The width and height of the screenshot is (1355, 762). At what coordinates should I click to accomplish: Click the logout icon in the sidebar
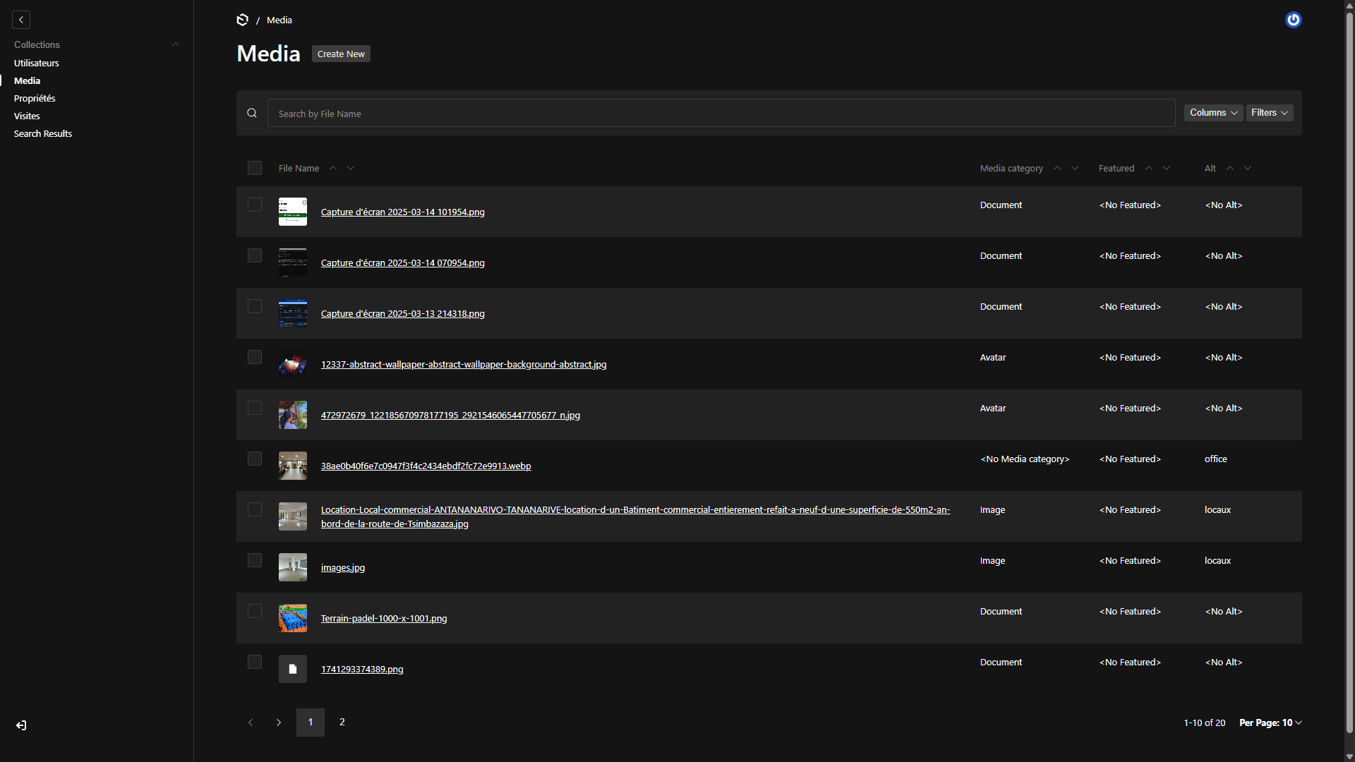pyautogui.click(x=21, y=725)
